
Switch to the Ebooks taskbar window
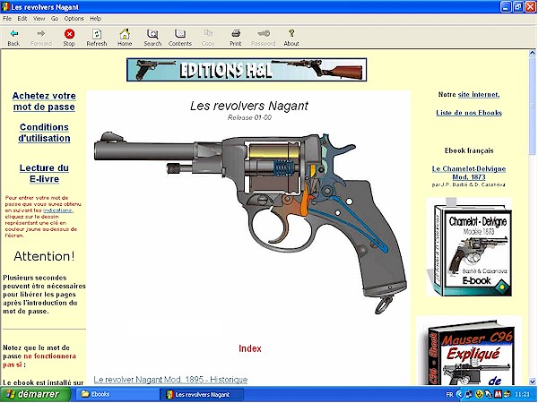pyautogui.click(x=117, y=394)
